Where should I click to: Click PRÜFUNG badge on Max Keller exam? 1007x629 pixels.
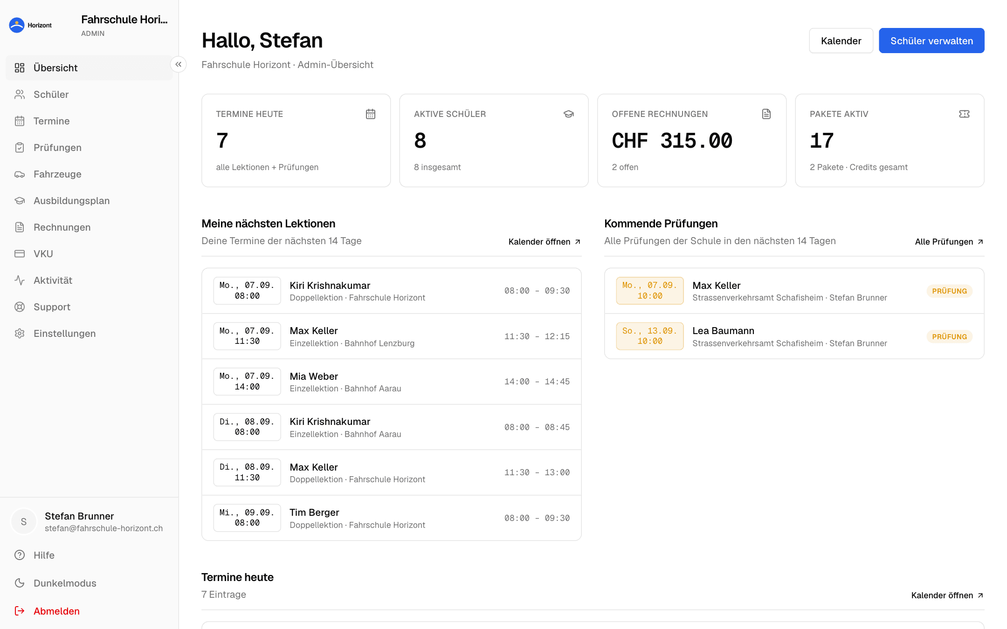click(949, 291)
